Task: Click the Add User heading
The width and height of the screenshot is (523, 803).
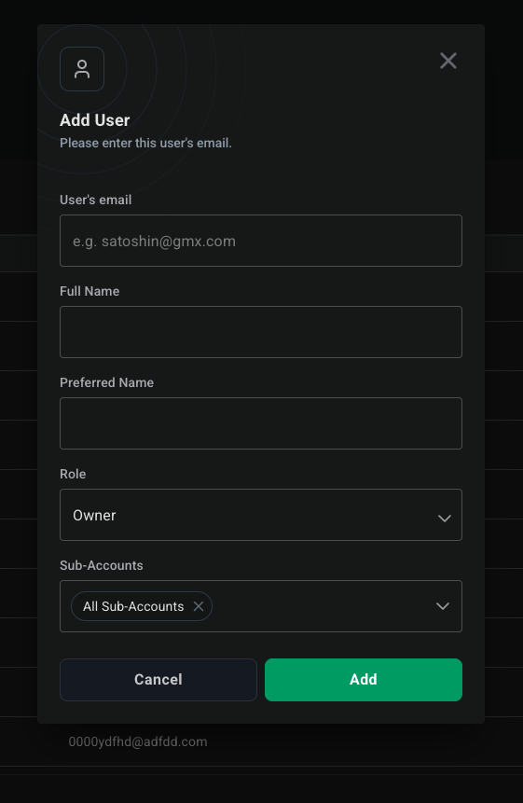Action: (x=95, y=120)
